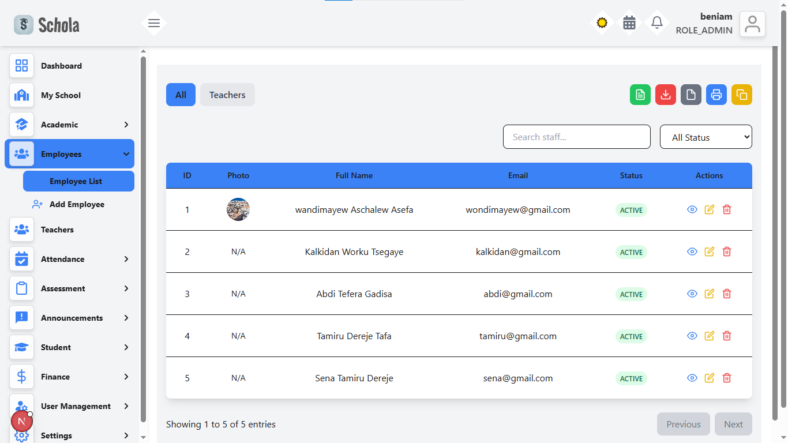Screen dimensions: 788x443
Task: Download the employee list as PDF
Action: [666, 95]
